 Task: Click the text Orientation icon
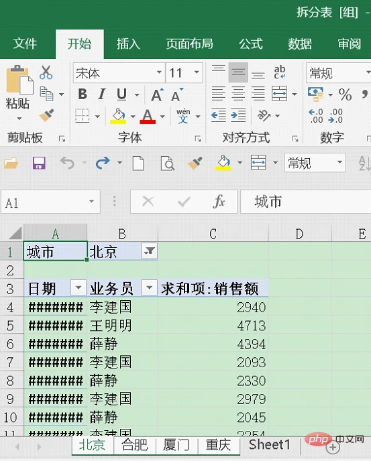click(x=264, y=115)
